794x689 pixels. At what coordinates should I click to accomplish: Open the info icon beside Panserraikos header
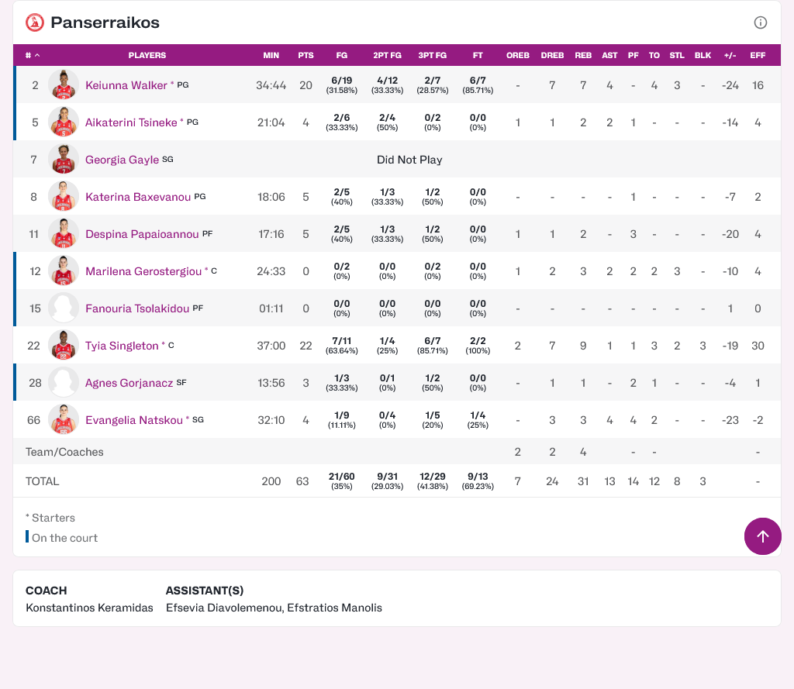coord(760,22)
